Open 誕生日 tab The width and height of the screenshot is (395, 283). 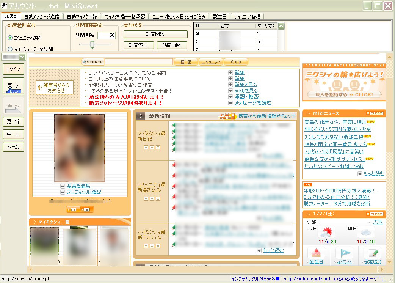tap(219, 17)
